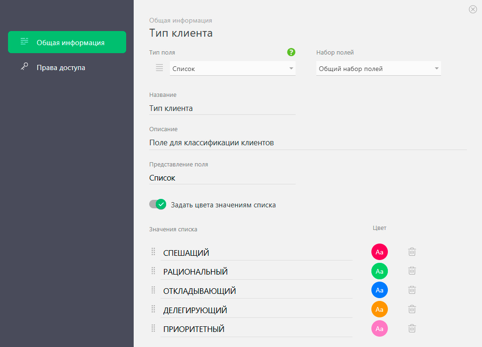482x347 pixels.
Task: Open the Права доступа section
Action: 61,67
